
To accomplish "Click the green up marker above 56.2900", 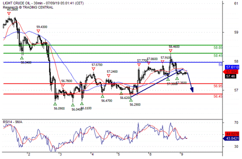I will pyautogui.click(x=131, y=100).
